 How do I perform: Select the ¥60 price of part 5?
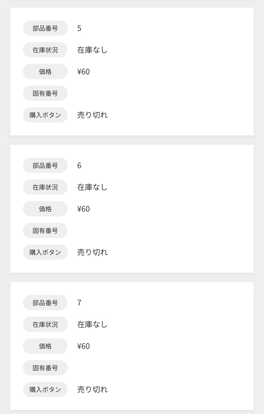(x=84, y=72)
